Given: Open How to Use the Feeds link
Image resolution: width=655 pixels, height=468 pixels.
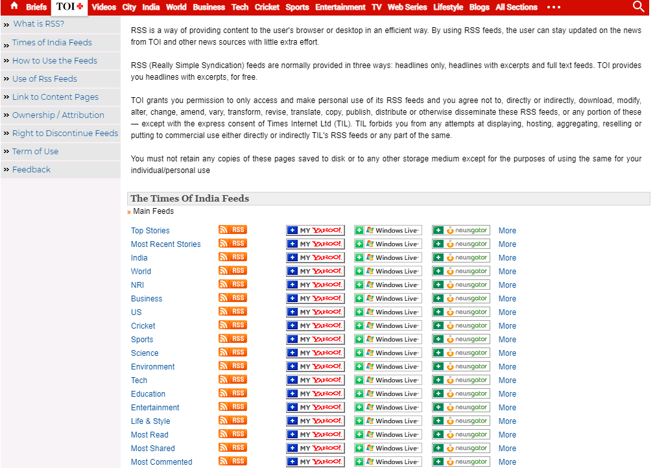Looking at the screenshot, I should point(54,60).
